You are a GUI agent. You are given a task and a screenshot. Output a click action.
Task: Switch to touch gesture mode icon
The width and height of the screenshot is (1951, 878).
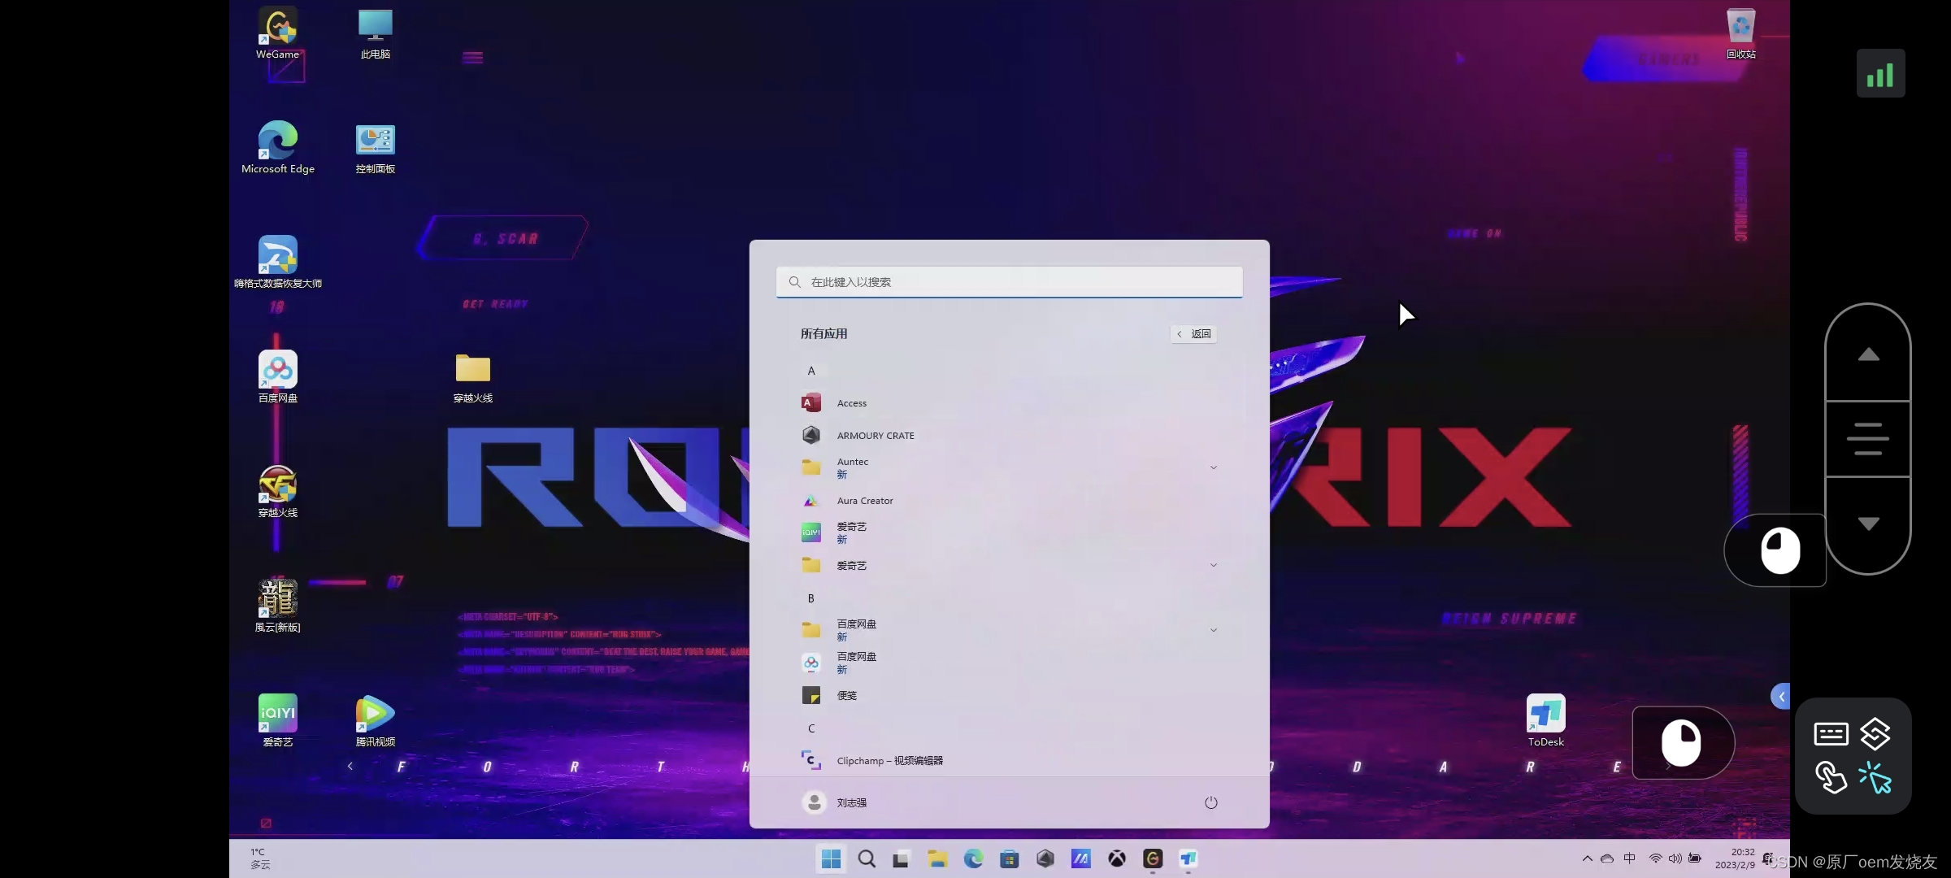pos(1831,777)
